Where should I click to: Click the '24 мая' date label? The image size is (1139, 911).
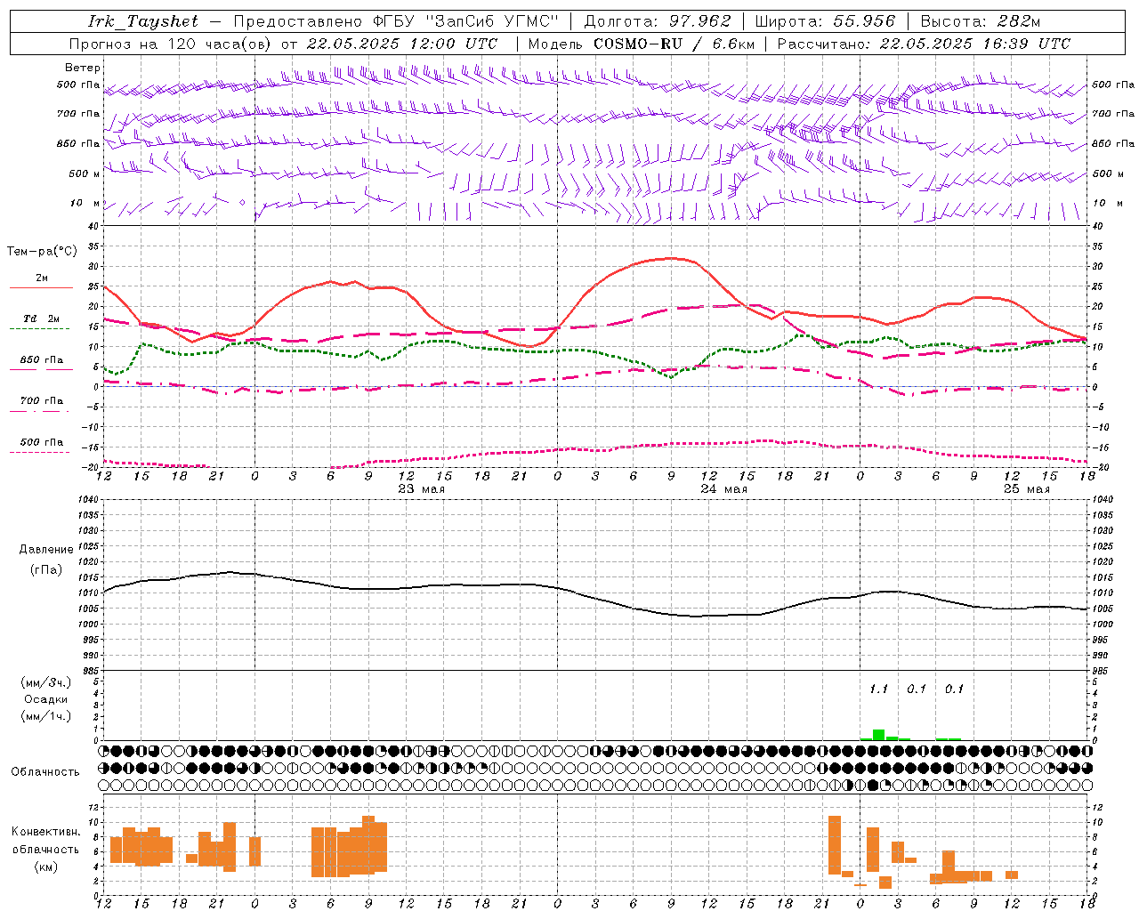click(x=723, y=489)
